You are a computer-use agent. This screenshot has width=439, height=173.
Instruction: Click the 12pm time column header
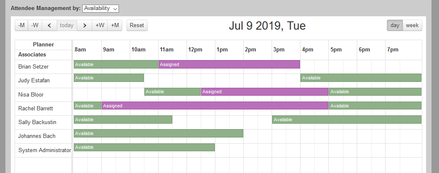pyautogui.click(x=195, y=50)
